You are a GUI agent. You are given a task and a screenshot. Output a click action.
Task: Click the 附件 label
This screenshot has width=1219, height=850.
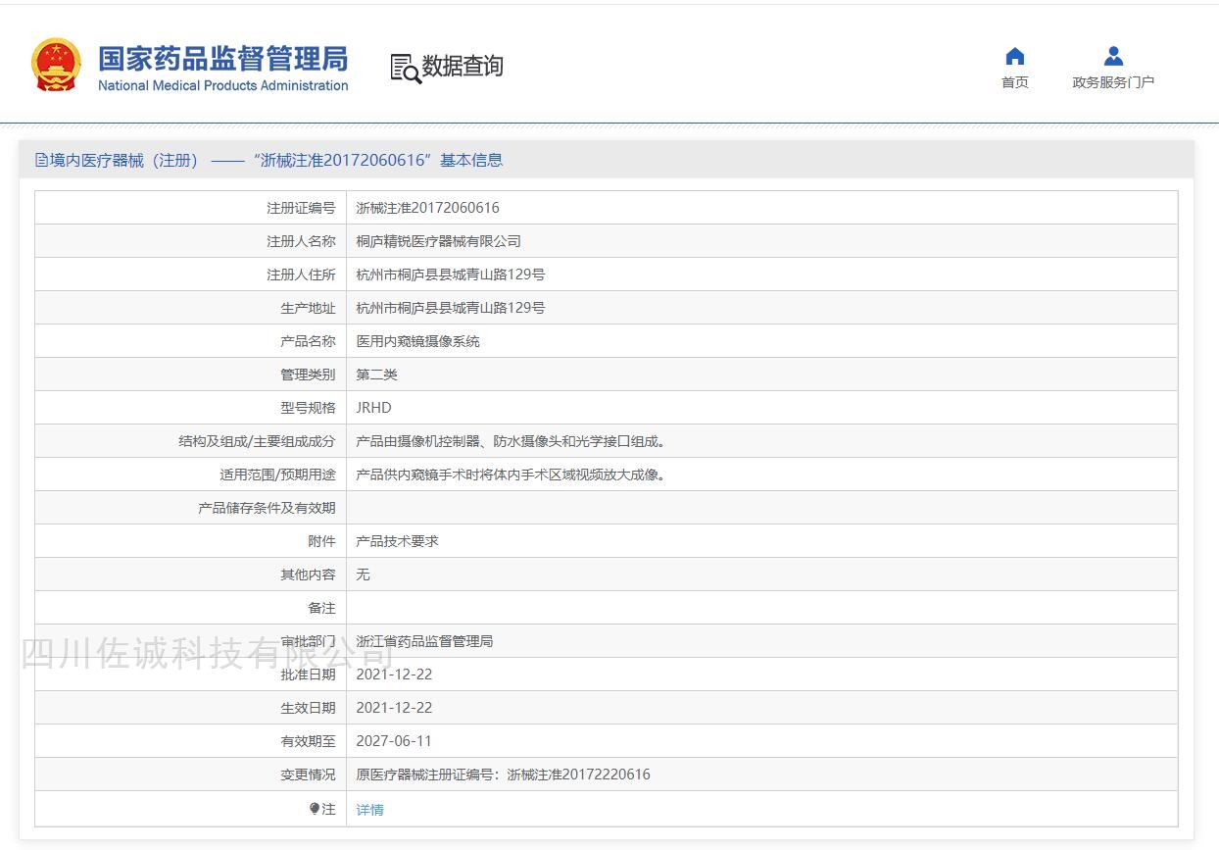click(321, 541)
